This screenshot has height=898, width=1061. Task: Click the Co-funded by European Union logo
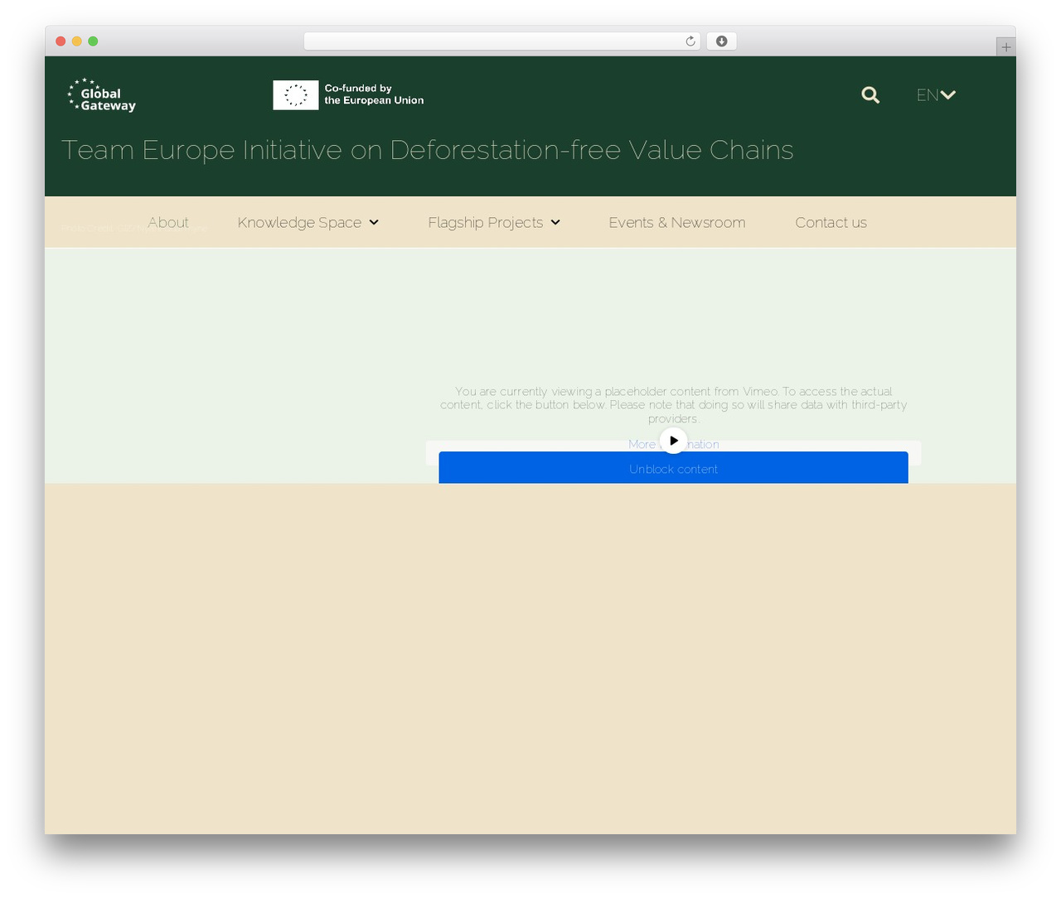coord(348,94)
